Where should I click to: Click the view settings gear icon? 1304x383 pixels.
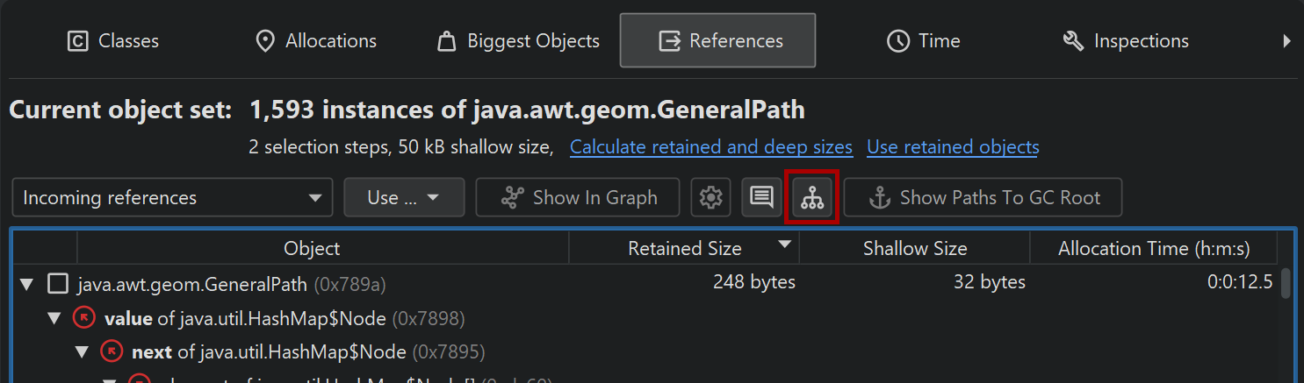pyautogui.click(x=710, y=198)
